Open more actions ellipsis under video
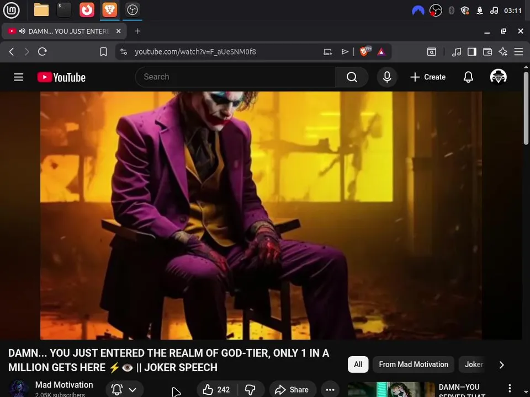Image resolution: width=530 pixels, height=397 pixels. point(330,390)
